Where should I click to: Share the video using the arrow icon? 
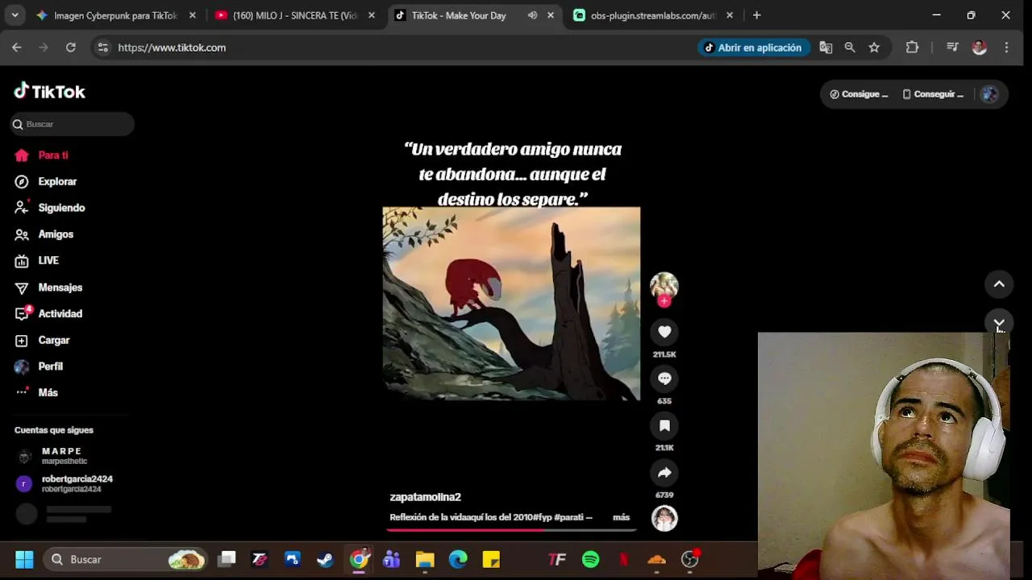(664, 473)
